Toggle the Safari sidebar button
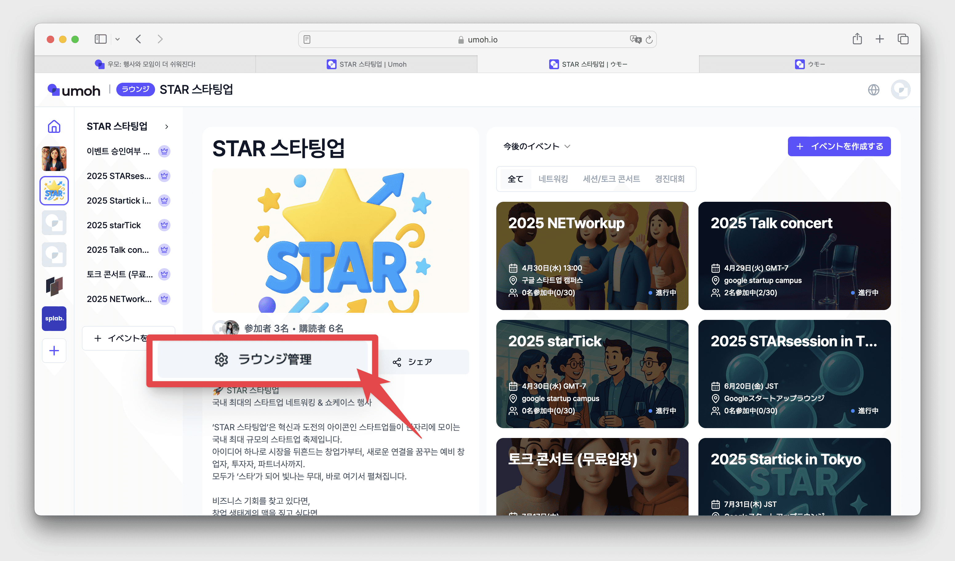The image size is (955, 561). click(x=100, y=39)
